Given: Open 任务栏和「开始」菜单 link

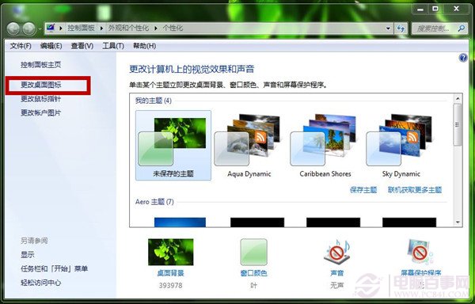Looking at the screenshot, I should pos(54,268).
